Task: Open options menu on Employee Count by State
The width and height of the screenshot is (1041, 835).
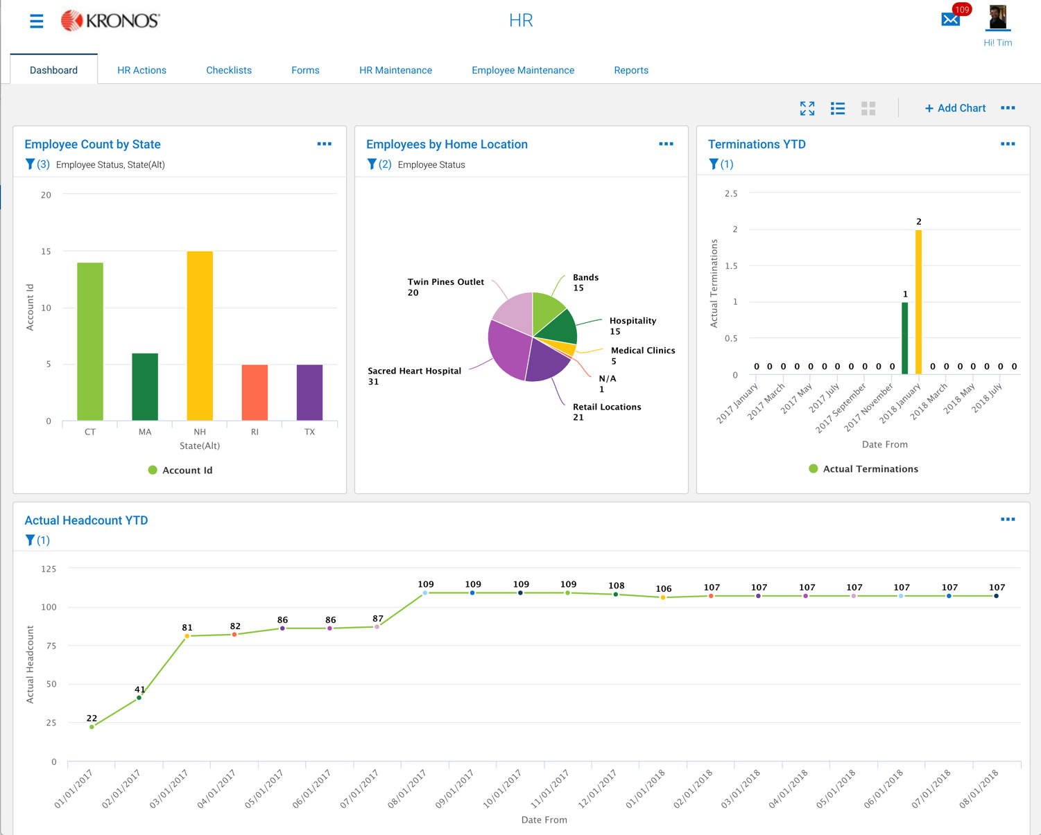Action: (324, 143)
